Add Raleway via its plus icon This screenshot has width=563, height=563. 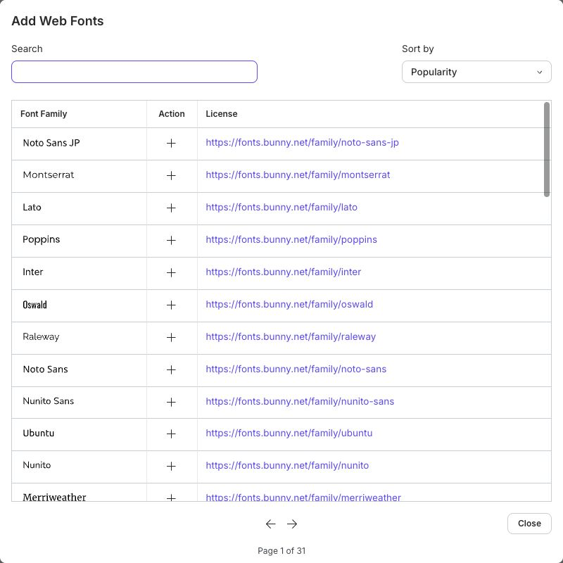171,337
